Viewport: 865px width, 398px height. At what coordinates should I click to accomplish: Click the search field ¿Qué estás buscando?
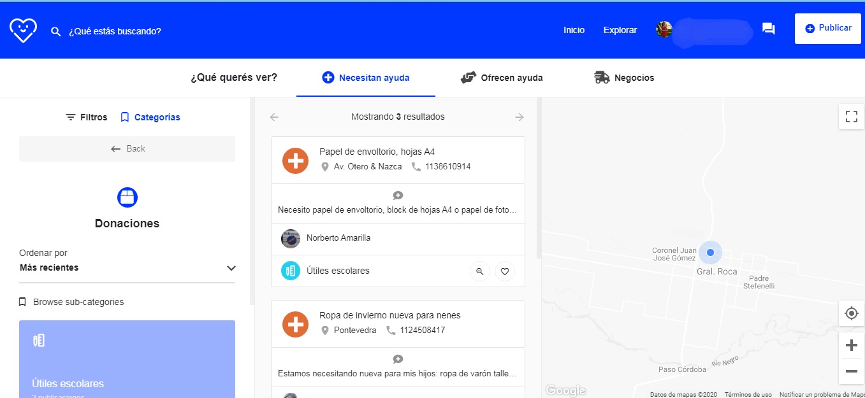115,31
